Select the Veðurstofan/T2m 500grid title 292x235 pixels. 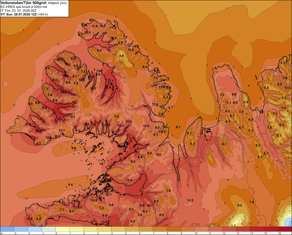(x=24, y=3)
